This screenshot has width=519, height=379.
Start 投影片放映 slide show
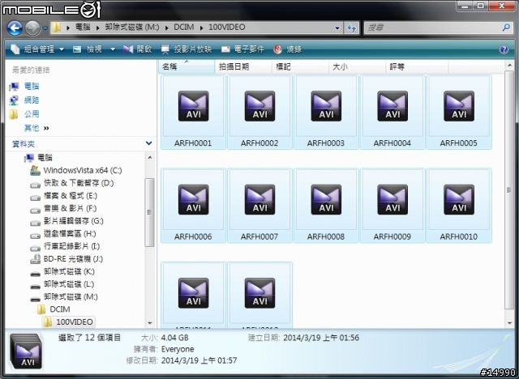click(x=186, y=49)
